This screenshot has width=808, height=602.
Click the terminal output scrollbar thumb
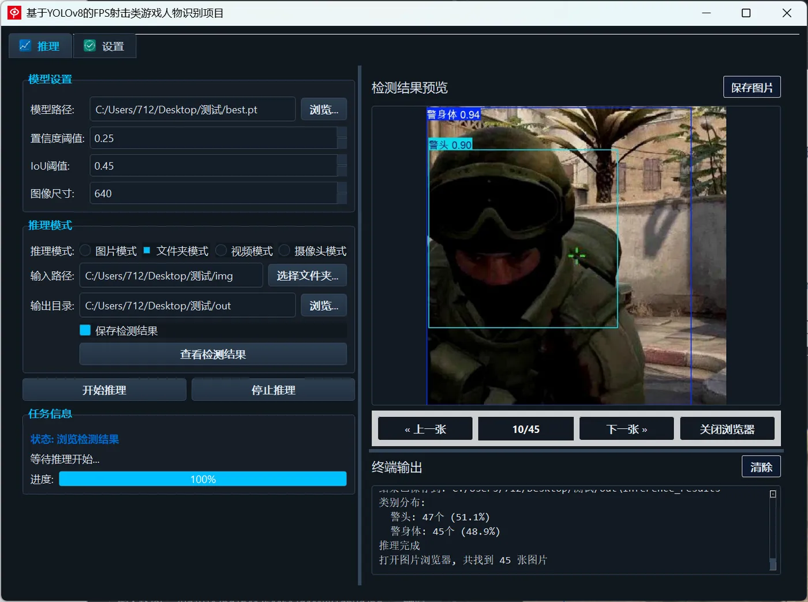click(x=773, y=564)
